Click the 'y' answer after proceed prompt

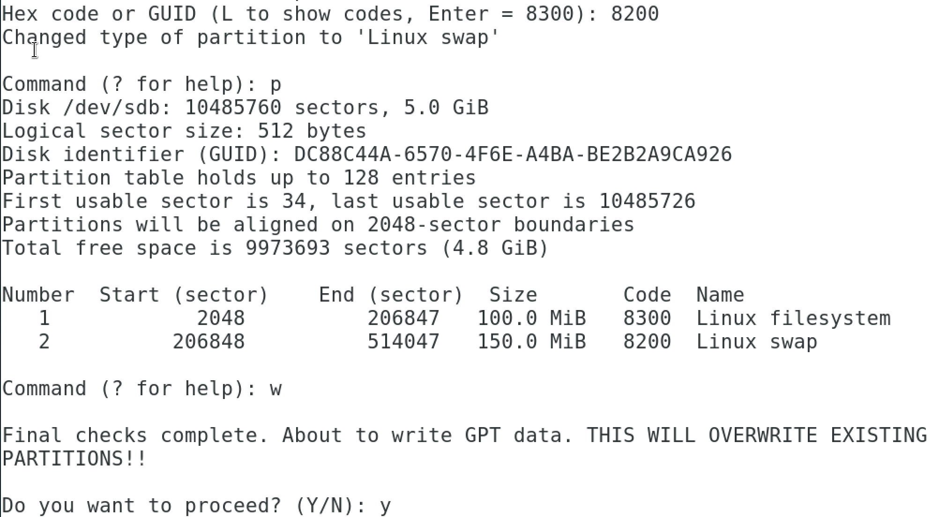pos(385,506)
